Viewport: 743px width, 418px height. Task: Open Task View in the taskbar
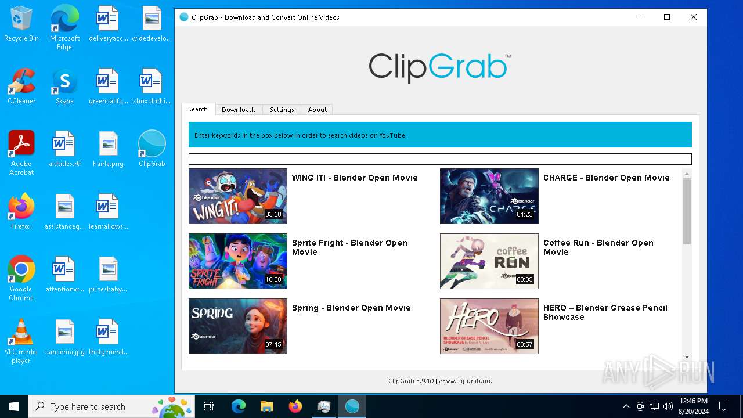[209, 406]
